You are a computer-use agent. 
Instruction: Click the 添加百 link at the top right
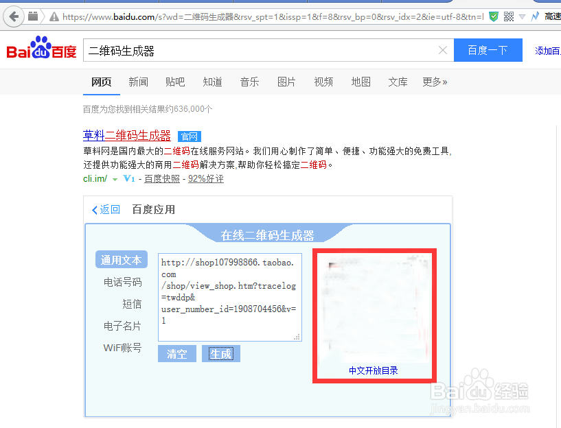[548, 51]
